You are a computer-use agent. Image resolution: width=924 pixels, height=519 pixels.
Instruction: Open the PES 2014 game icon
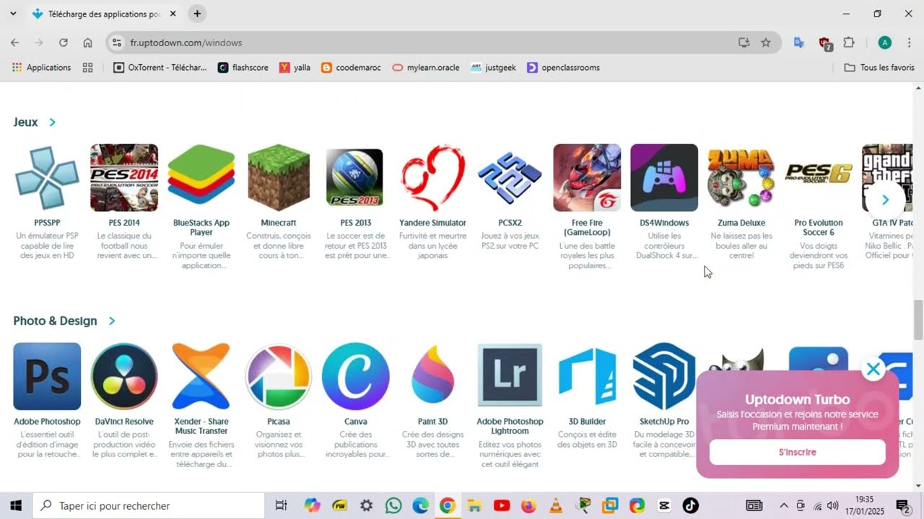coord(124,178)
